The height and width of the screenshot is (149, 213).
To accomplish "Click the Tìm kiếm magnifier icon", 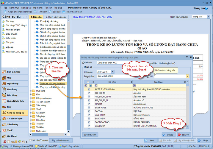I will coord(35,12).
